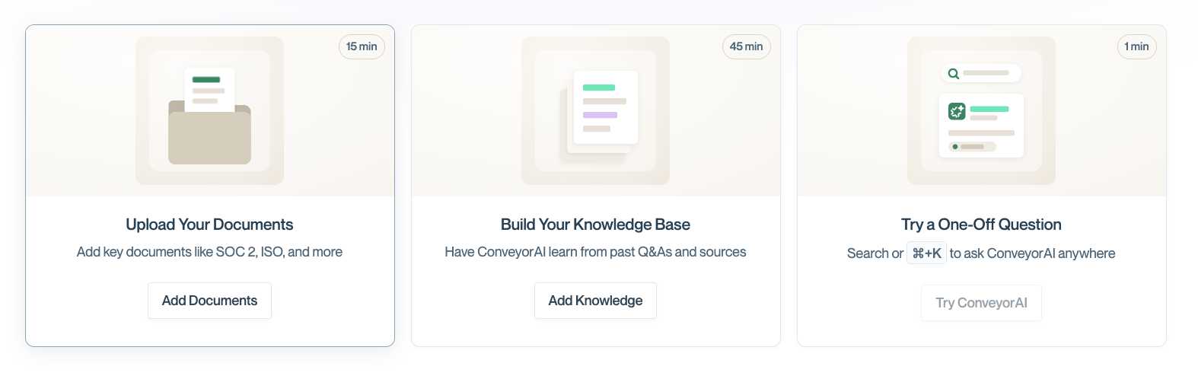
Task: Click the 45 min time badge
Action: coord(746,46)
